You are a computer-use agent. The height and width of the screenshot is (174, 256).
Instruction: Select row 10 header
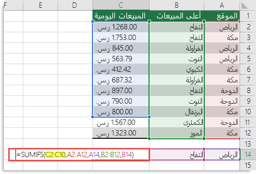point(248,112)
